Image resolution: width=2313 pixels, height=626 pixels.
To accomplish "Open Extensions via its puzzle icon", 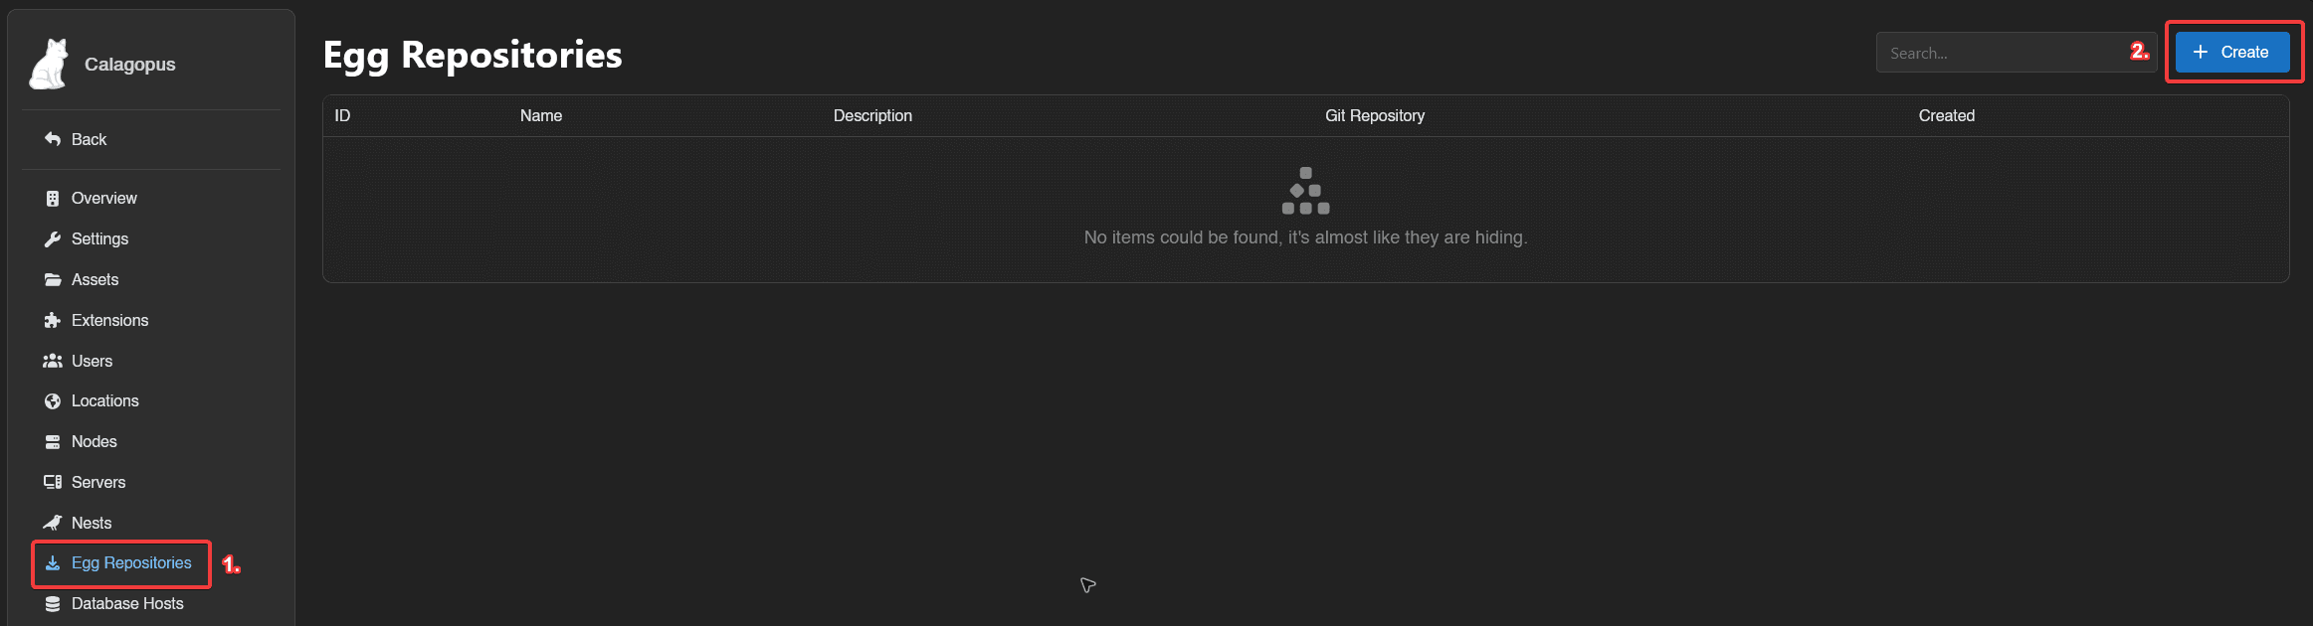I will click(53, 320).
